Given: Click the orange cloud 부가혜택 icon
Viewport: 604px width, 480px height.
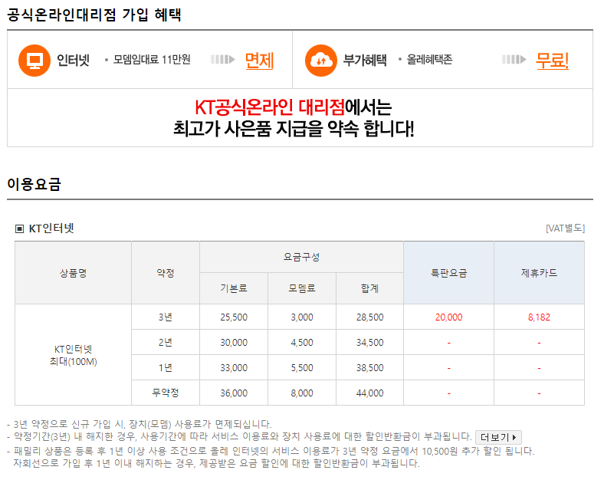Looking at the screenshot, I should click(x=321, y=61).
